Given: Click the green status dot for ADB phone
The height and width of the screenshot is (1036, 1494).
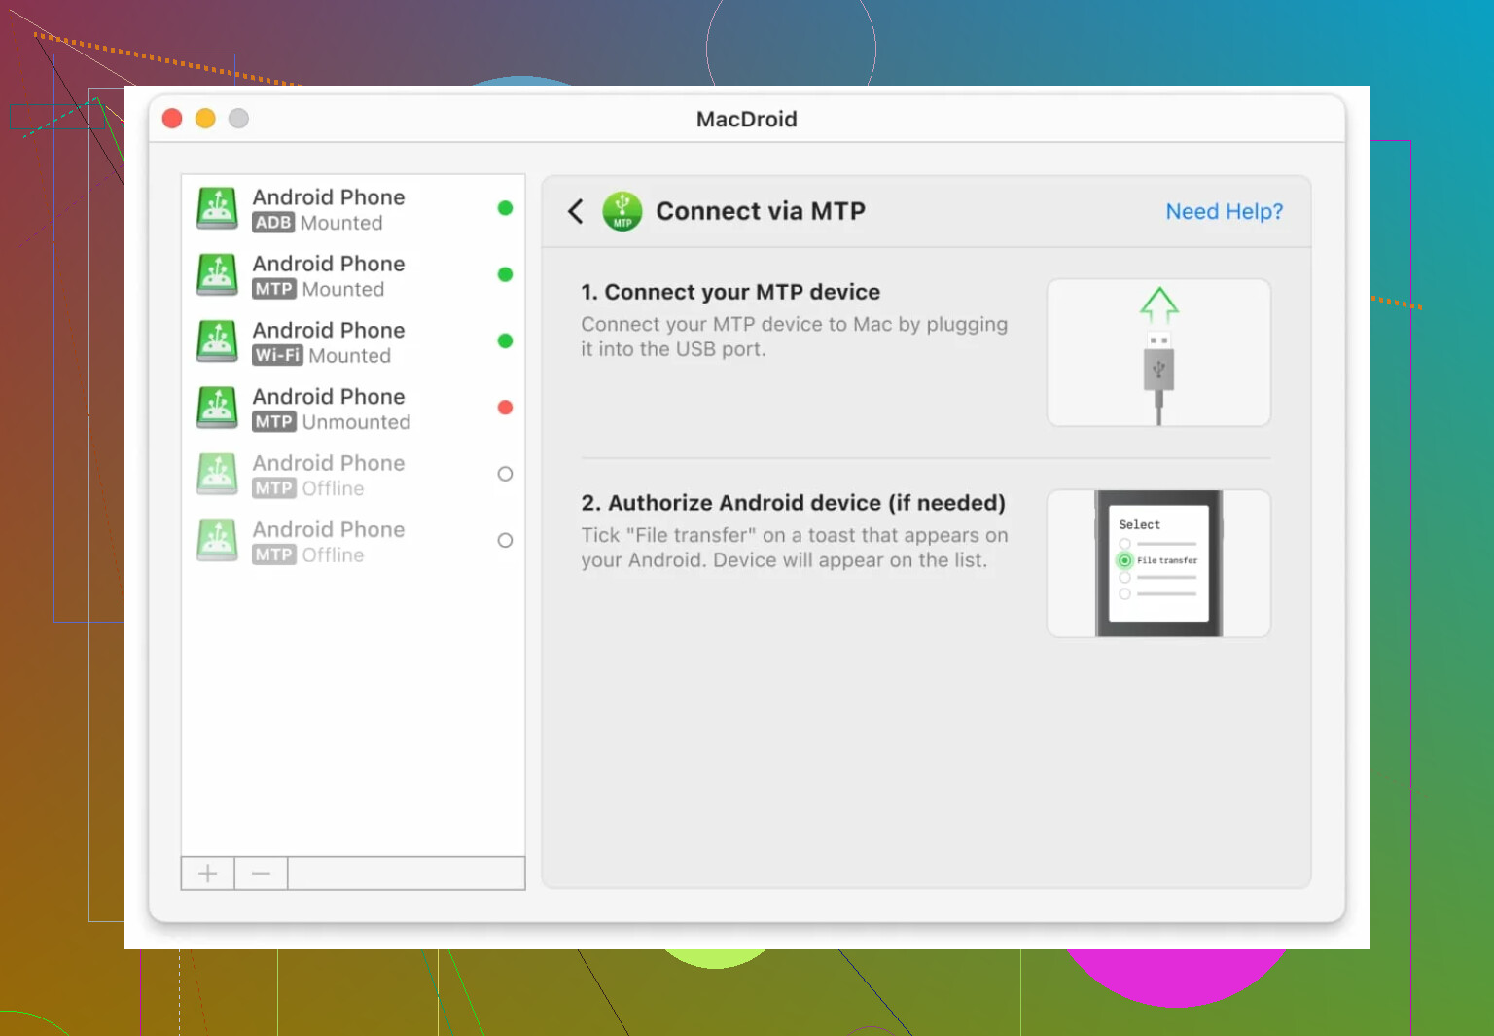Looking at the screenshot, I should [x=505, y=208].
